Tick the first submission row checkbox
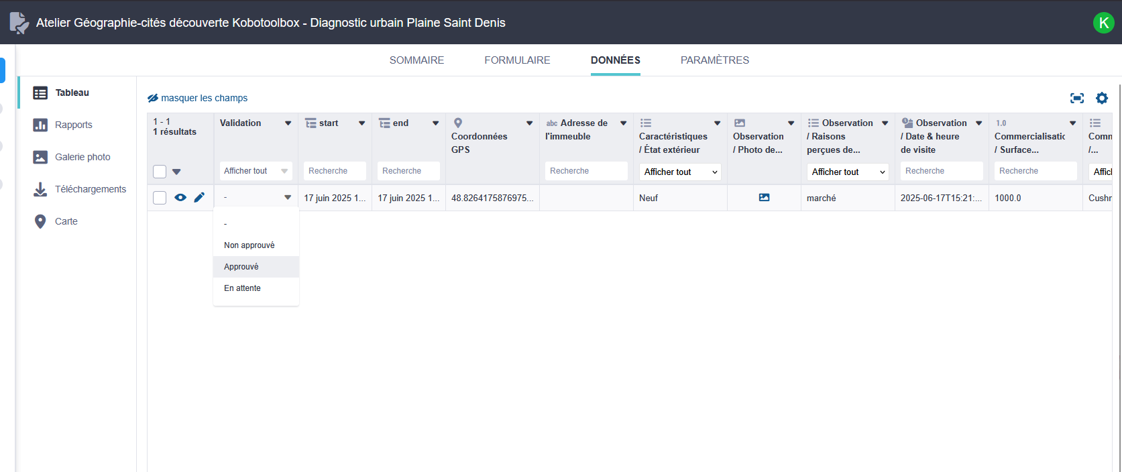This screenshot has height=472, width=1122. [x=160, y=198]
